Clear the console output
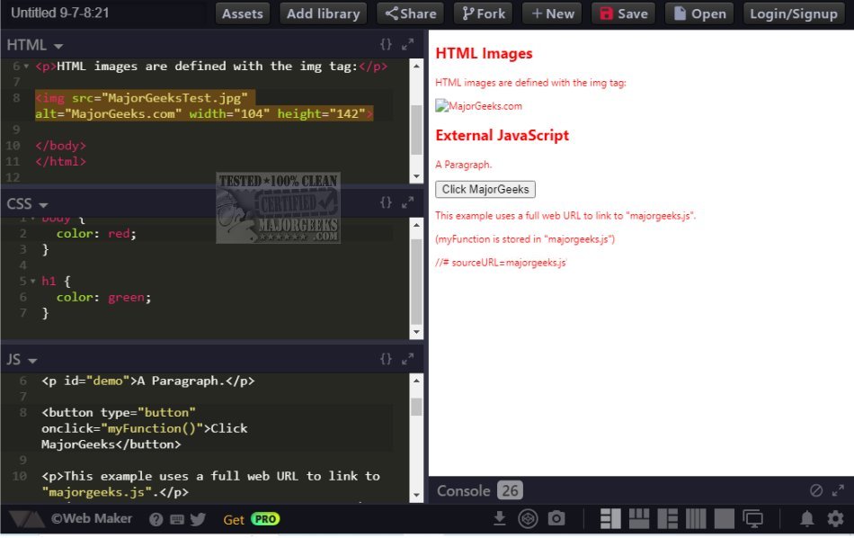 (816, 490)
